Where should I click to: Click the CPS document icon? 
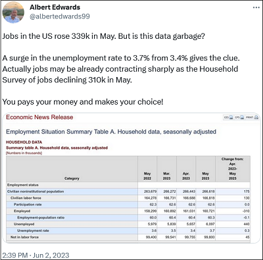point(242,117)
